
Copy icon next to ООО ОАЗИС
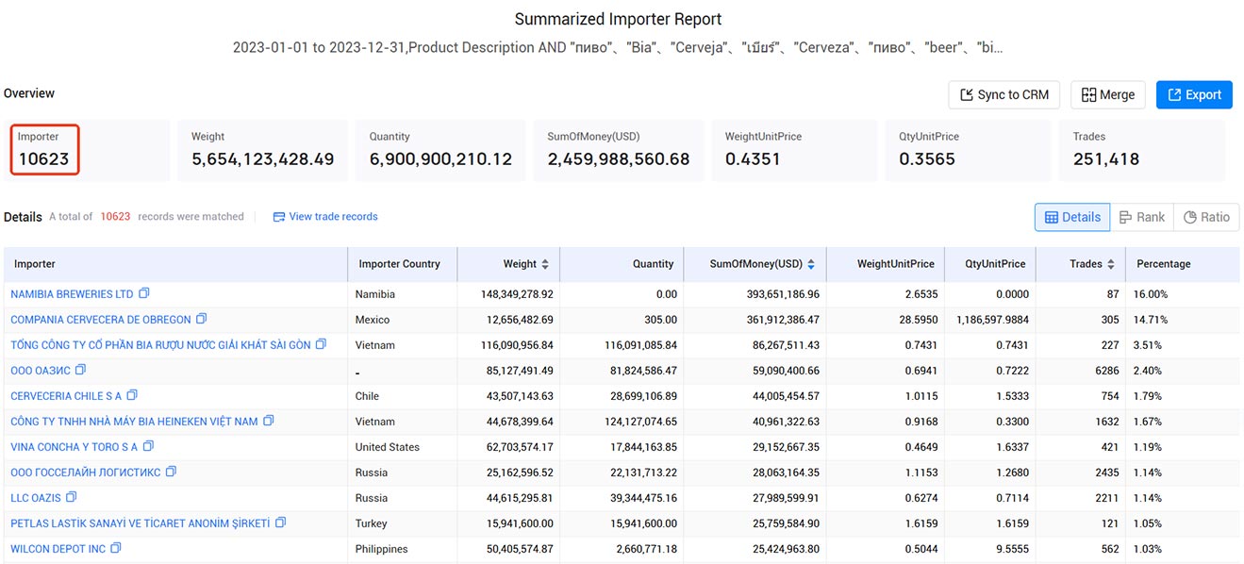click(x=81, y=370)
